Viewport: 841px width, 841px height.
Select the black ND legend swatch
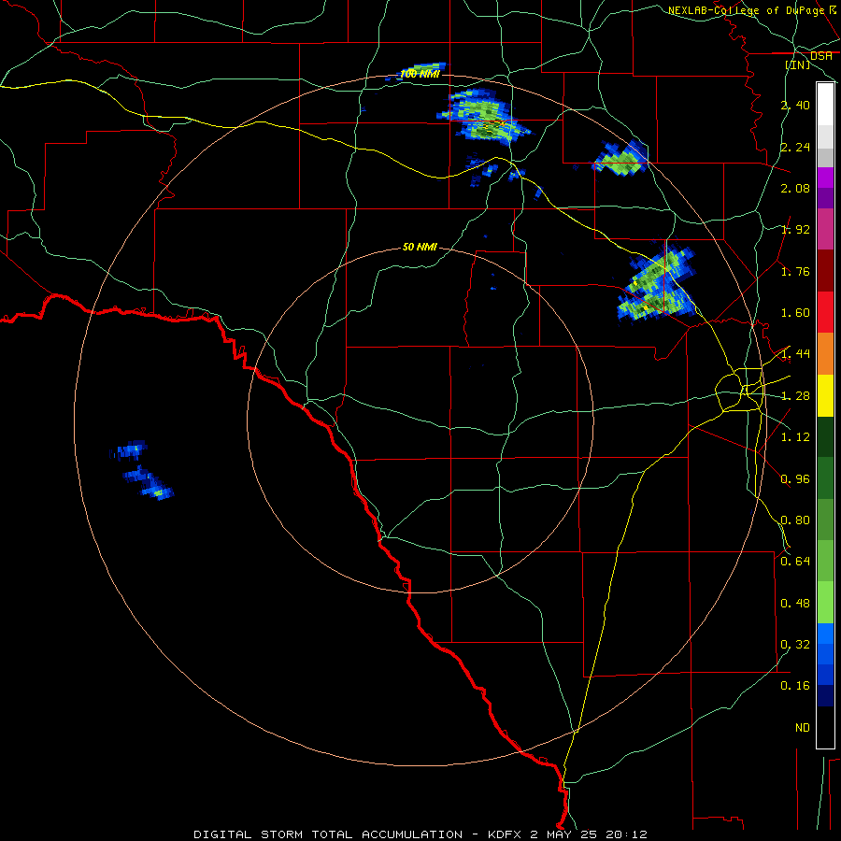825,727
